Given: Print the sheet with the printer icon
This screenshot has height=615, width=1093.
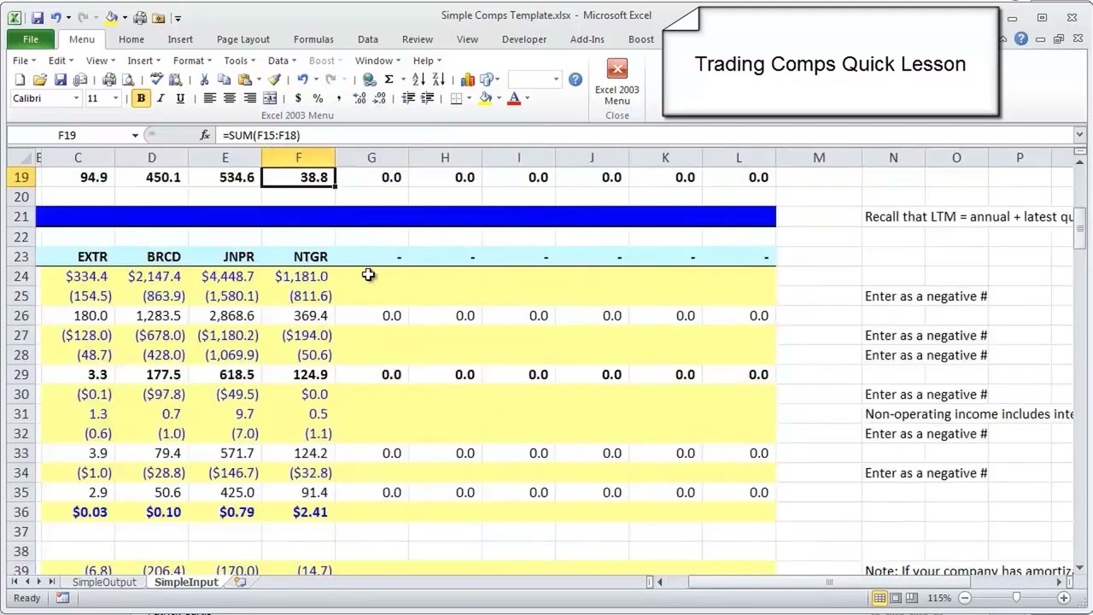Looking at the screenshot, I should [x=108, y=79].
